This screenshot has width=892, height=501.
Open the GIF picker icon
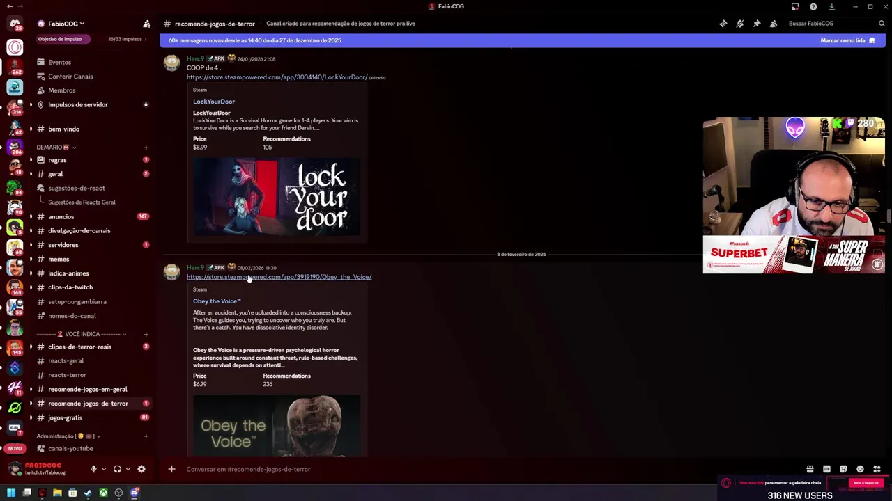point(826,469)
